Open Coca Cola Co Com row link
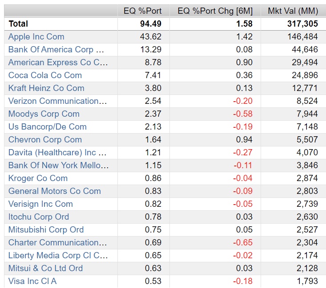Image resolution: width=326 pixels, height=288 pixels. coord(45,75)
